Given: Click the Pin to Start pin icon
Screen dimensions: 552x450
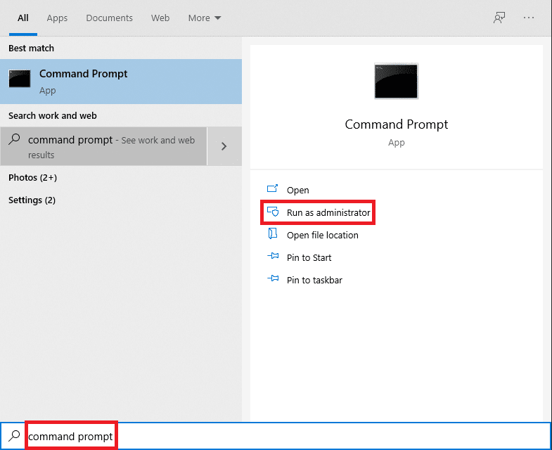Looking at the screenshot, I should tap(273, 257).
